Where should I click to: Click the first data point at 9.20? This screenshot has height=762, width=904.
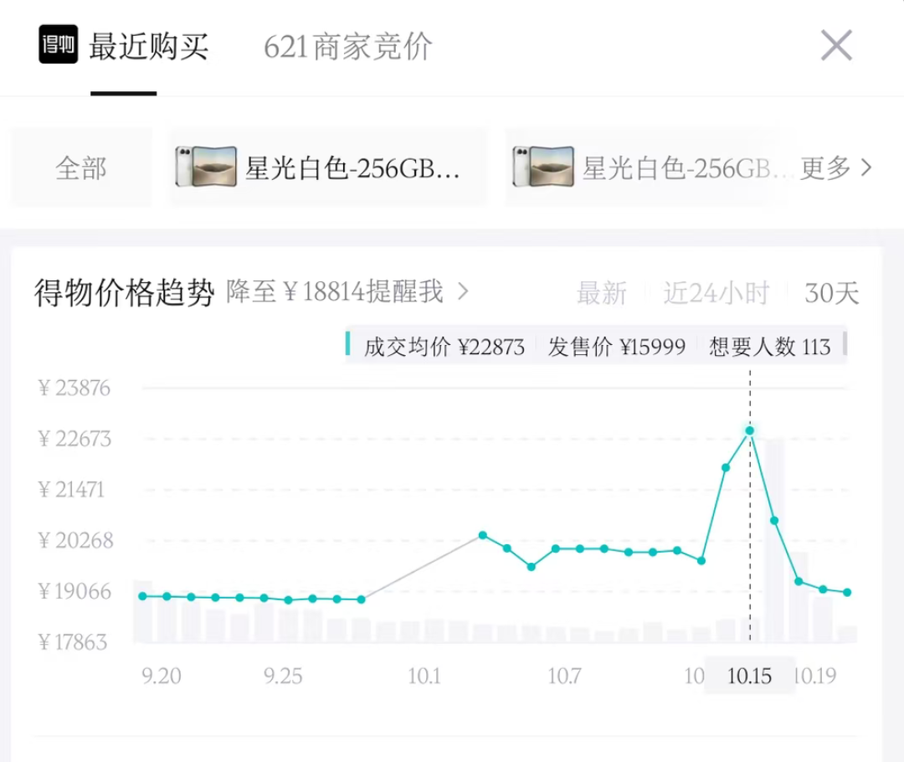click(x=142, y=596)
